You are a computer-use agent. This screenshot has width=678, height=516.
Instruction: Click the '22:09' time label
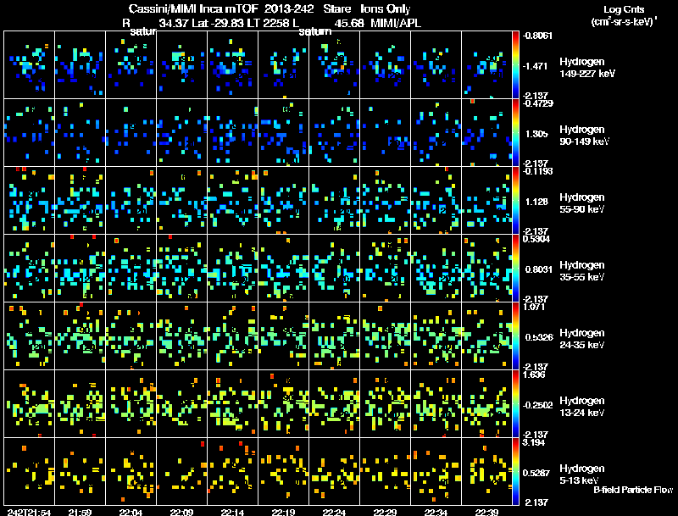[x=181, y=513]
